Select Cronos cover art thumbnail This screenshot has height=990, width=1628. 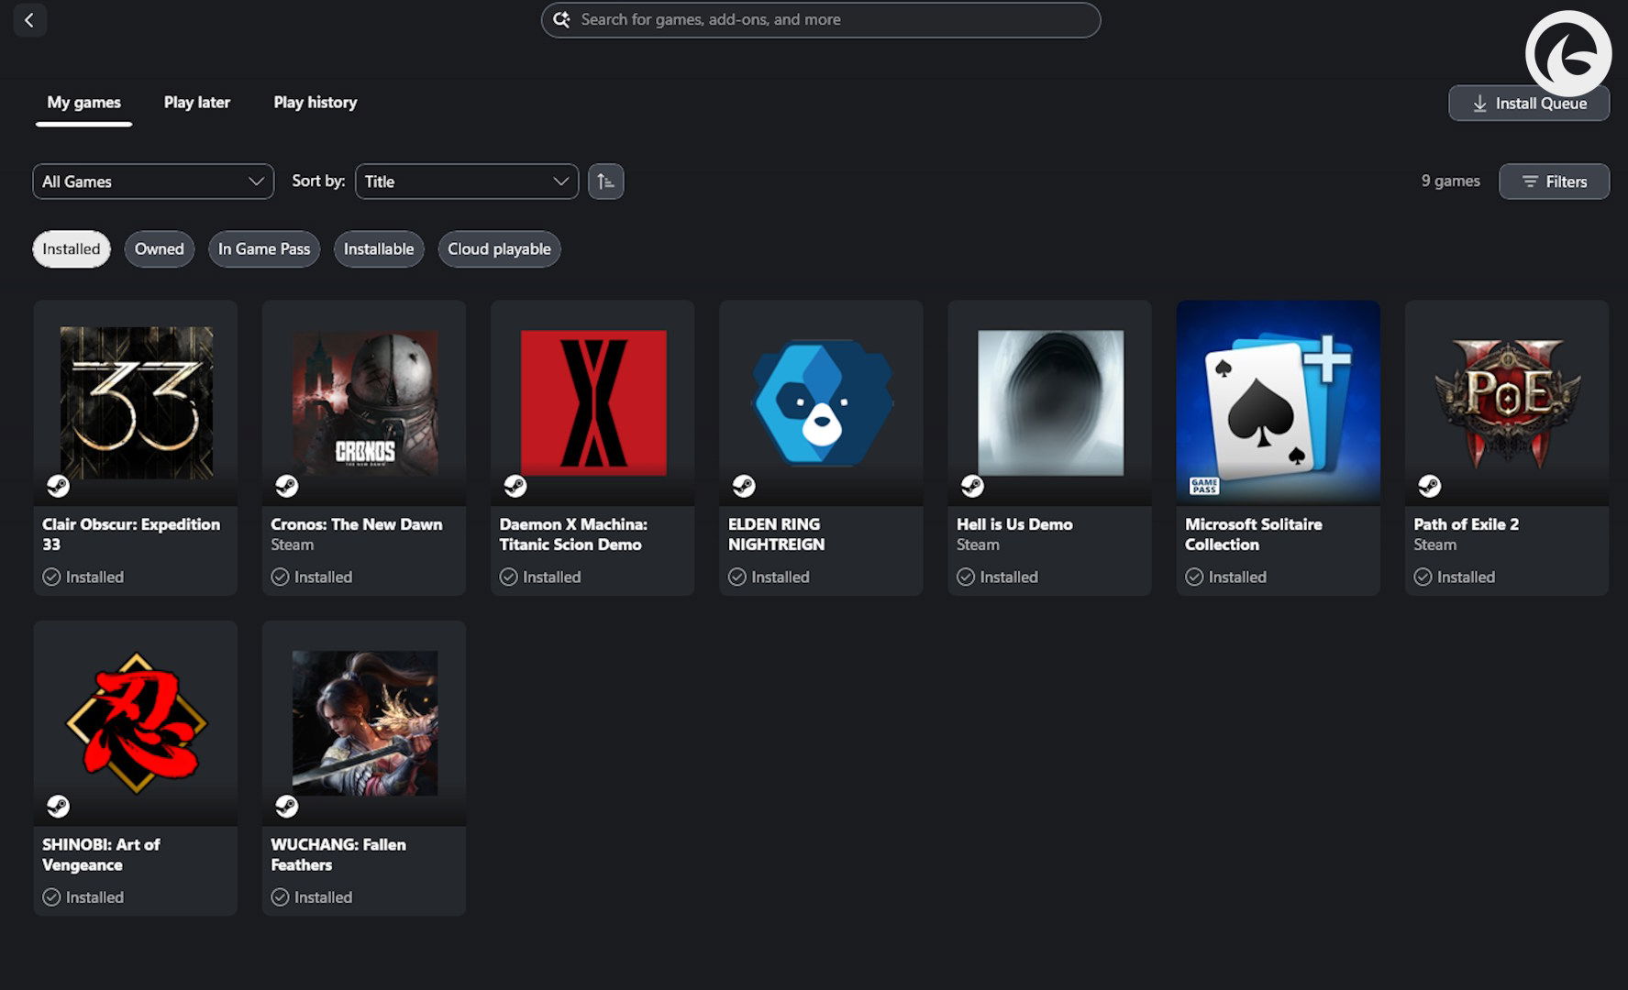tap(364, 402)
